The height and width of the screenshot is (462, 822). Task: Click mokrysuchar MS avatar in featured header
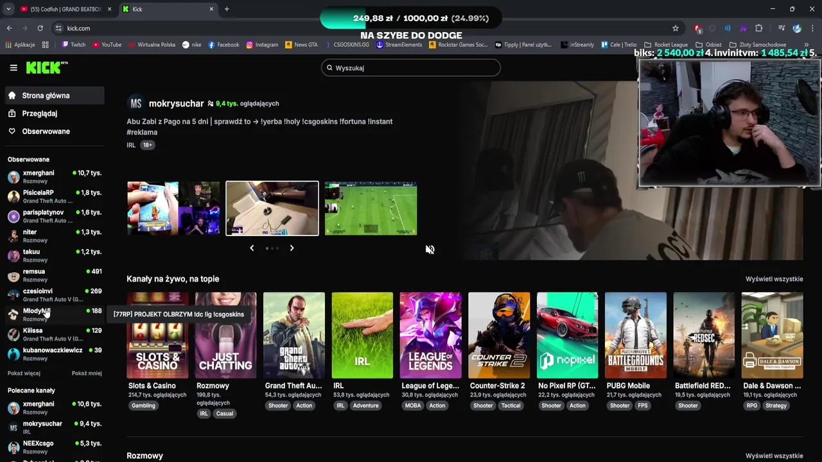tap(136, 103)
